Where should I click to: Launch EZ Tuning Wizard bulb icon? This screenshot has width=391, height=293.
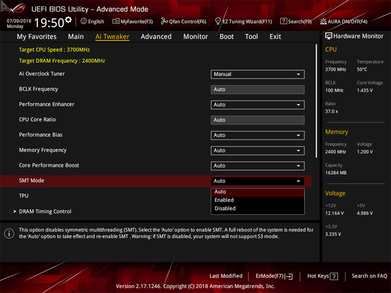coord(218,21)
